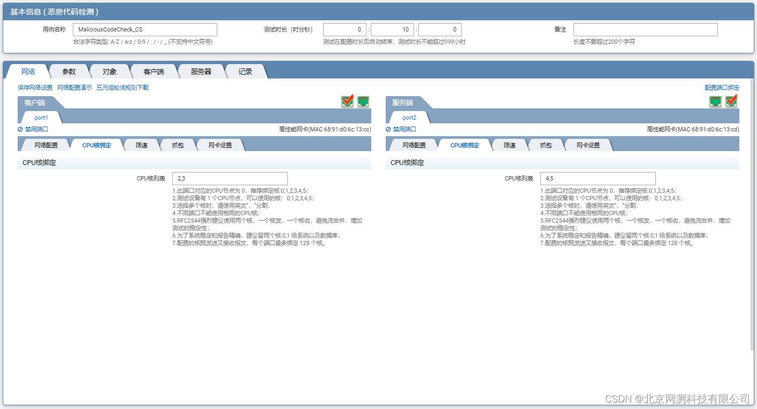Click the 客户端 panel header label

coord(35,103)
